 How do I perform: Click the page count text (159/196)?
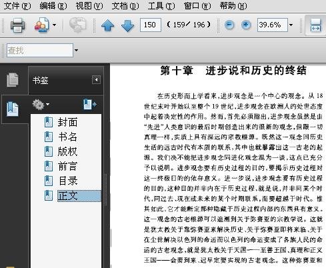pos(189,25)
